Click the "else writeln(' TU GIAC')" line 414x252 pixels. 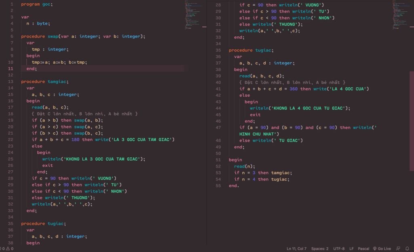tap(271, 140)
